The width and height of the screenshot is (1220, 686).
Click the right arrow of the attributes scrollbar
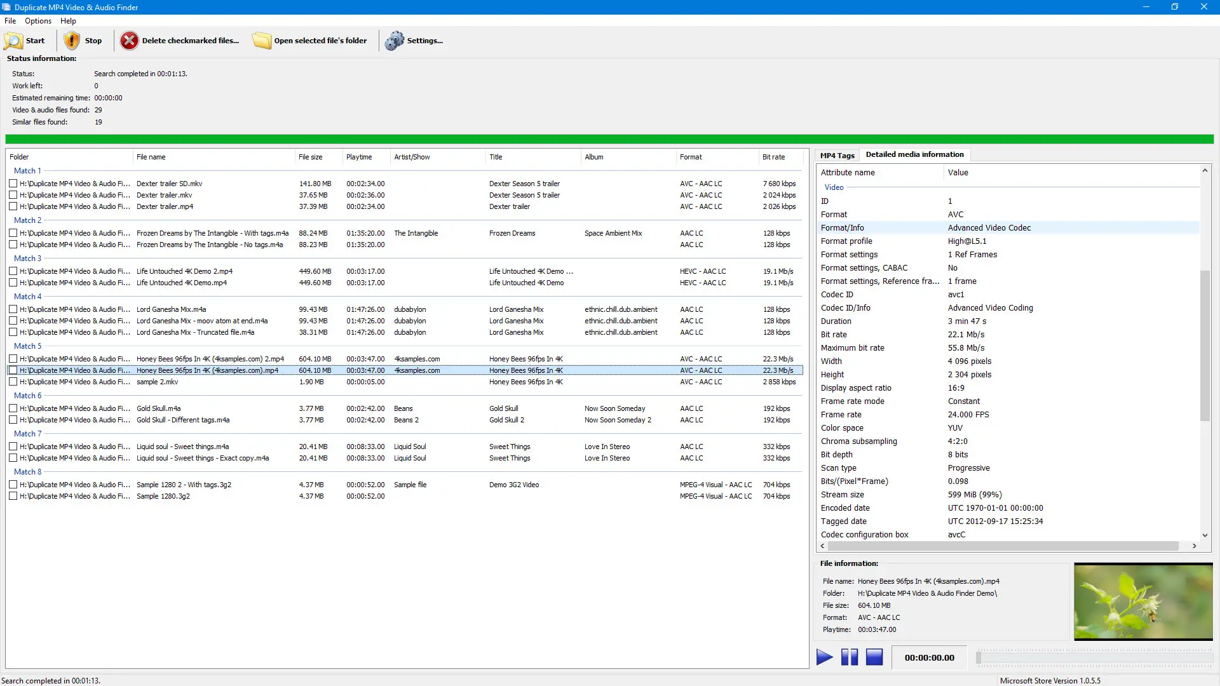pos(1193,546)
